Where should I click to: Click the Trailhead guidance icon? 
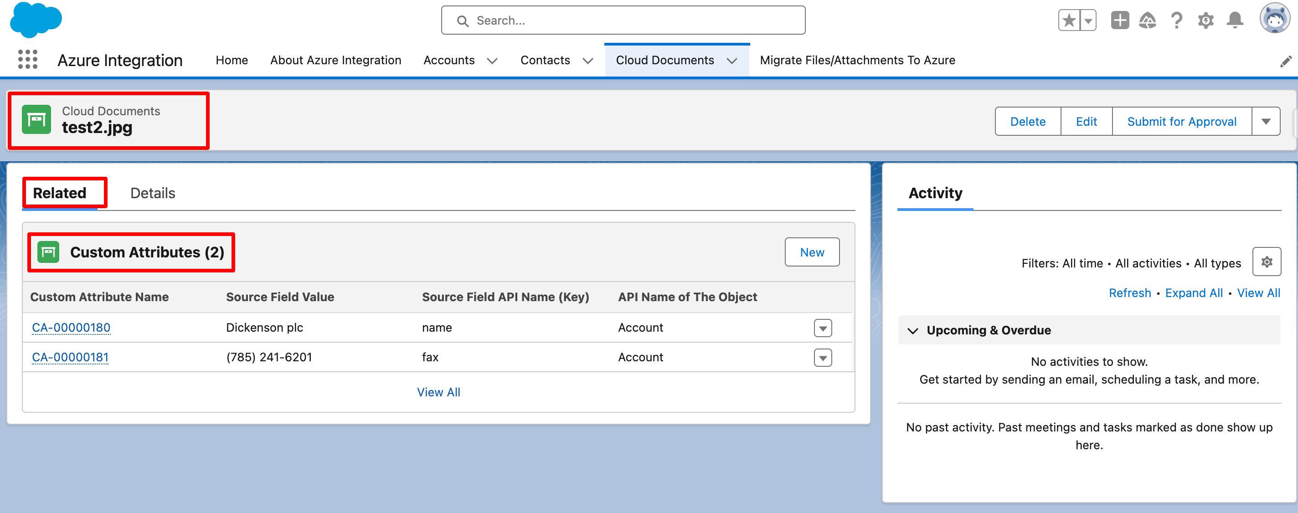1147,21
